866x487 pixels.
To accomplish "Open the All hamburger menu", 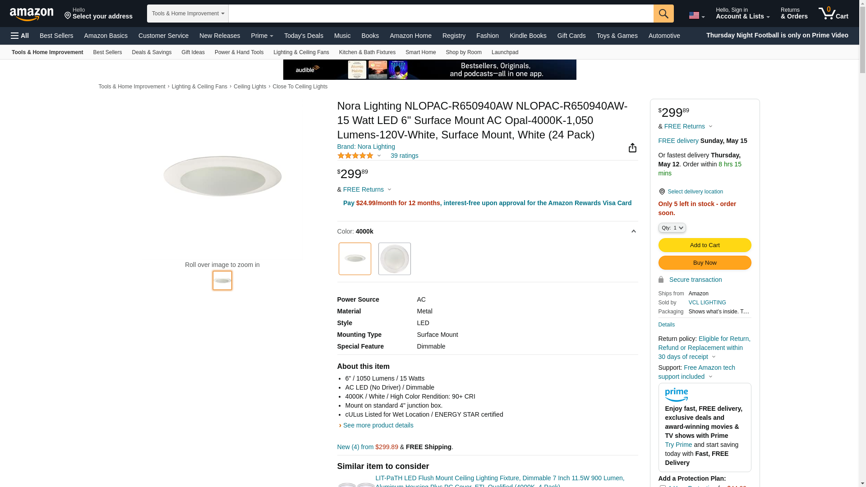I will pos(20,36).
